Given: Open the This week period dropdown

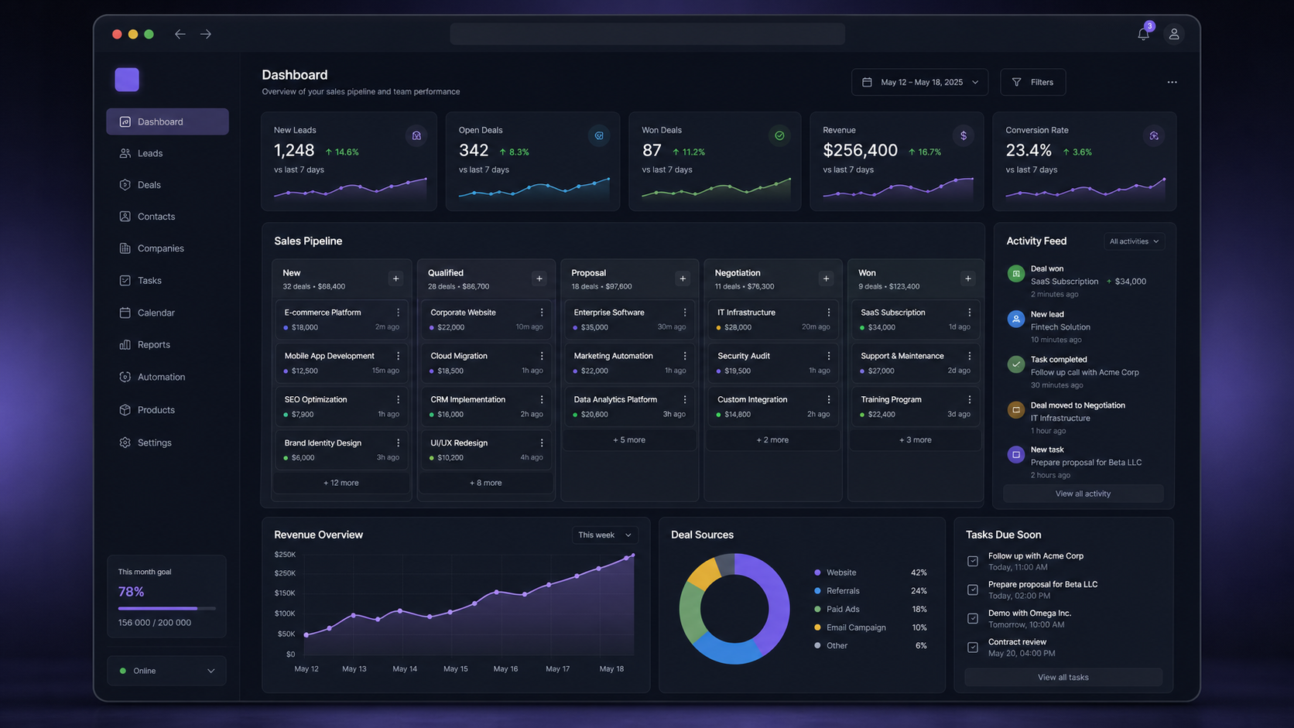Looking at the screenshot, I should (604, 535).
